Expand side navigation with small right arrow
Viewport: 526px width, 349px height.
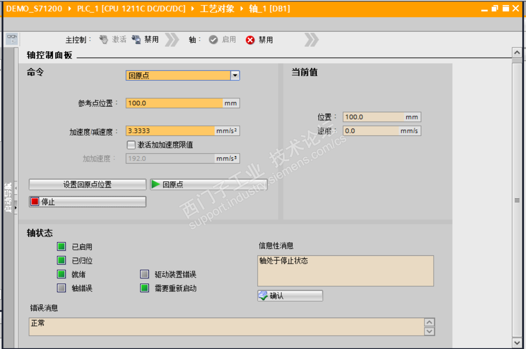pyautogui.click(x=16, y=208)
